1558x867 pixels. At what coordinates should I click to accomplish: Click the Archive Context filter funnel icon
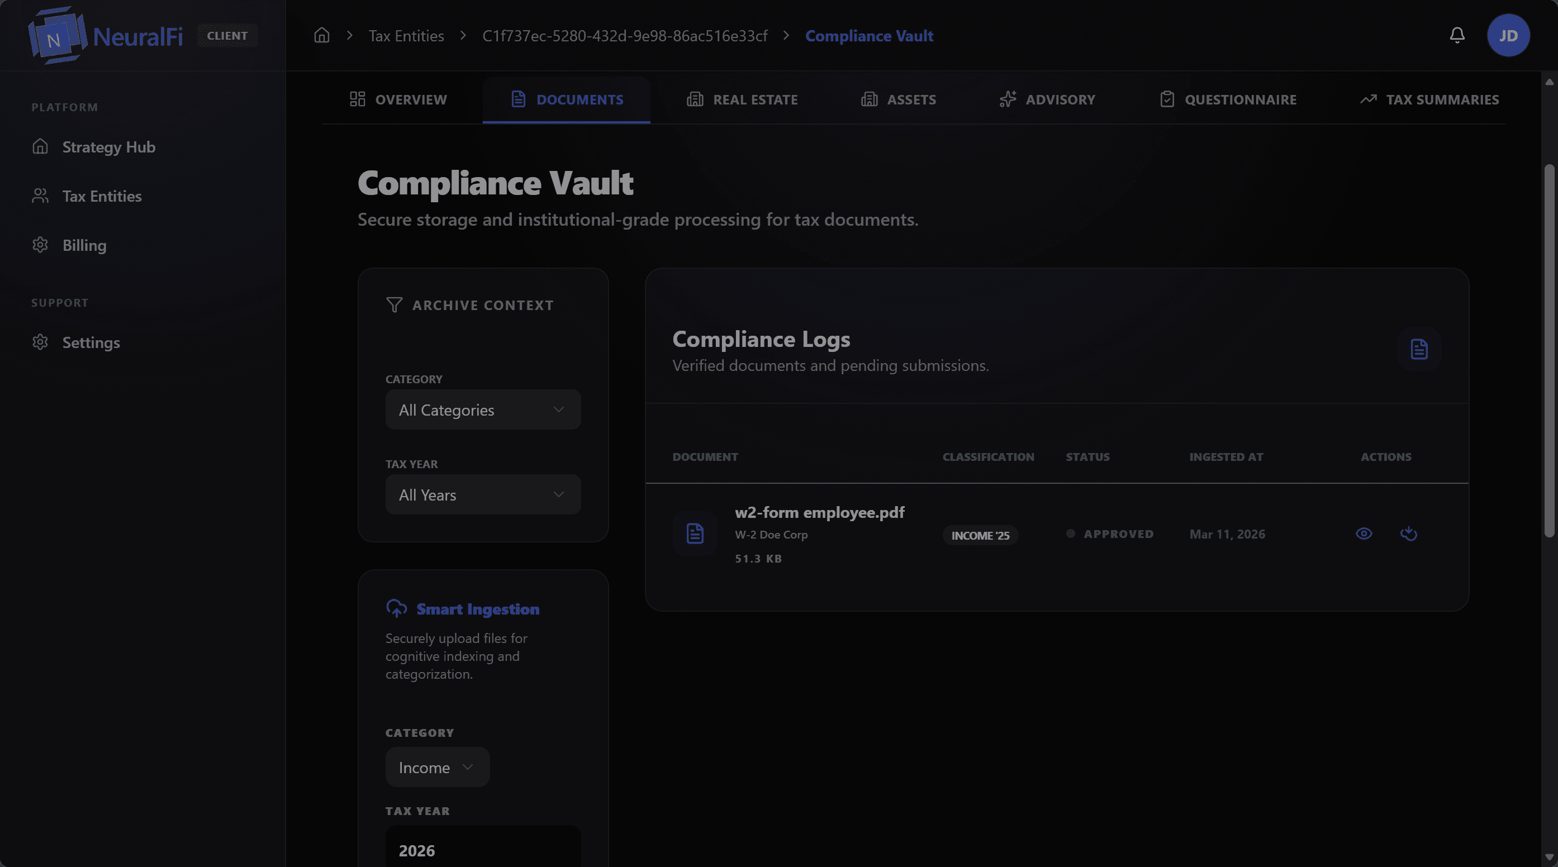(395, 304)
